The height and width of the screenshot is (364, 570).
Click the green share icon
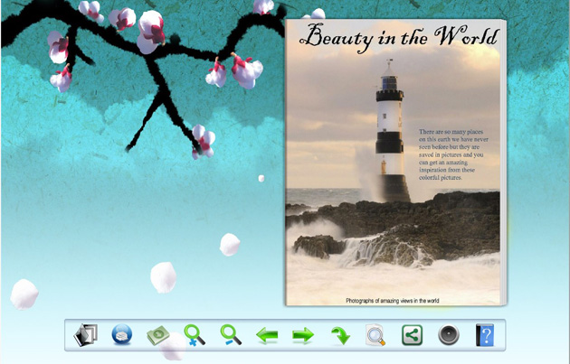coord(413,335)
